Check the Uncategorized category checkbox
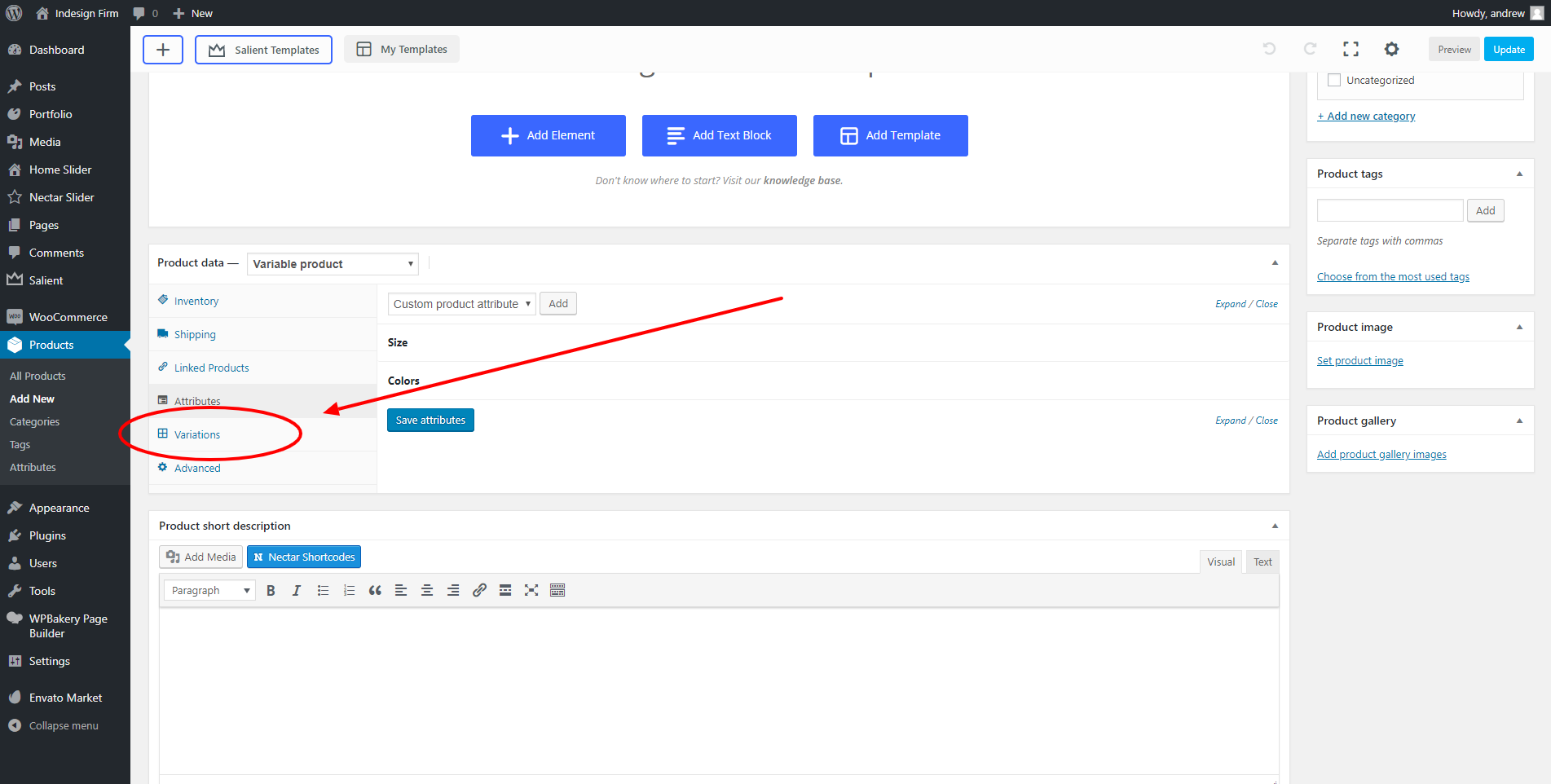The image size is (1551, 784). coord(1334,81)
